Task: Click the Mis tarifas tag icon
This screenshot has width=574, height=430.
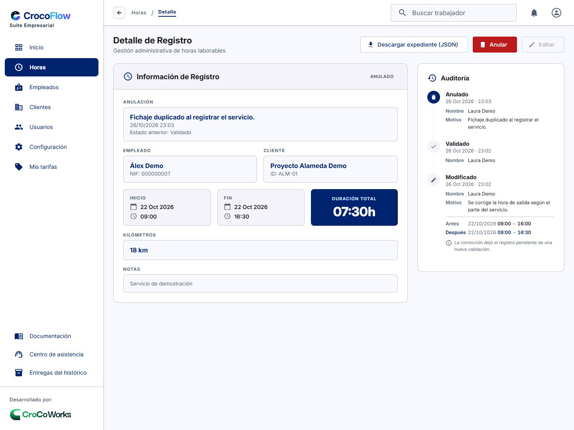Action: tap(19, 167)
